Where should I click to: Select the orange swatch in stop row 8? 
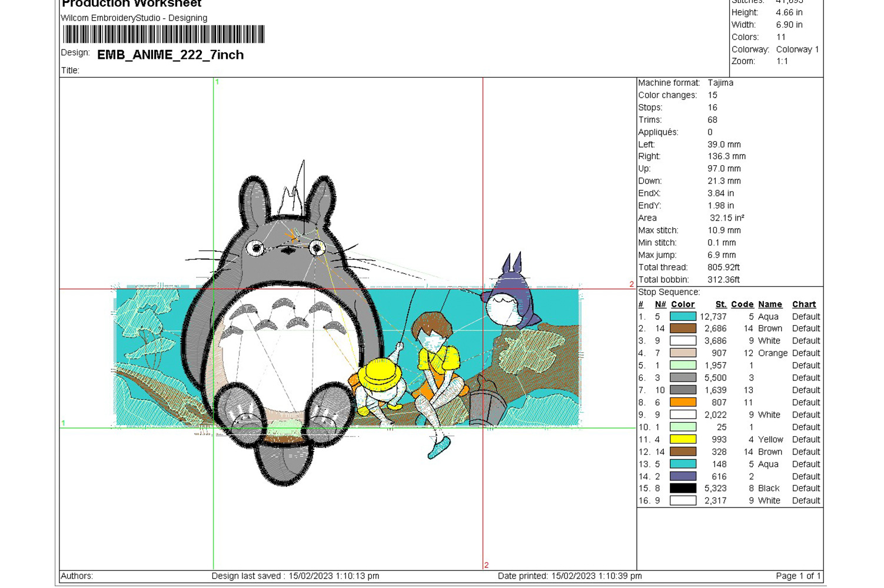[x=683, y=403]
